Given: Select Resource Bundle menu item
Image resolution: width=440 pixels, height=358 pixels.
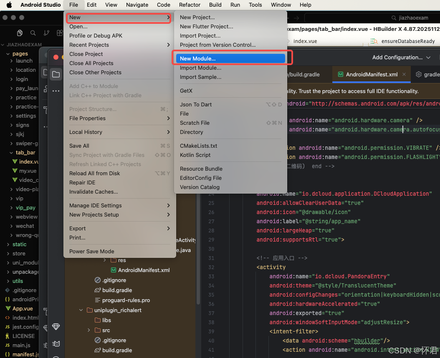Looking at the screenshot, I should pyautogui.click(x=230, y=169).
